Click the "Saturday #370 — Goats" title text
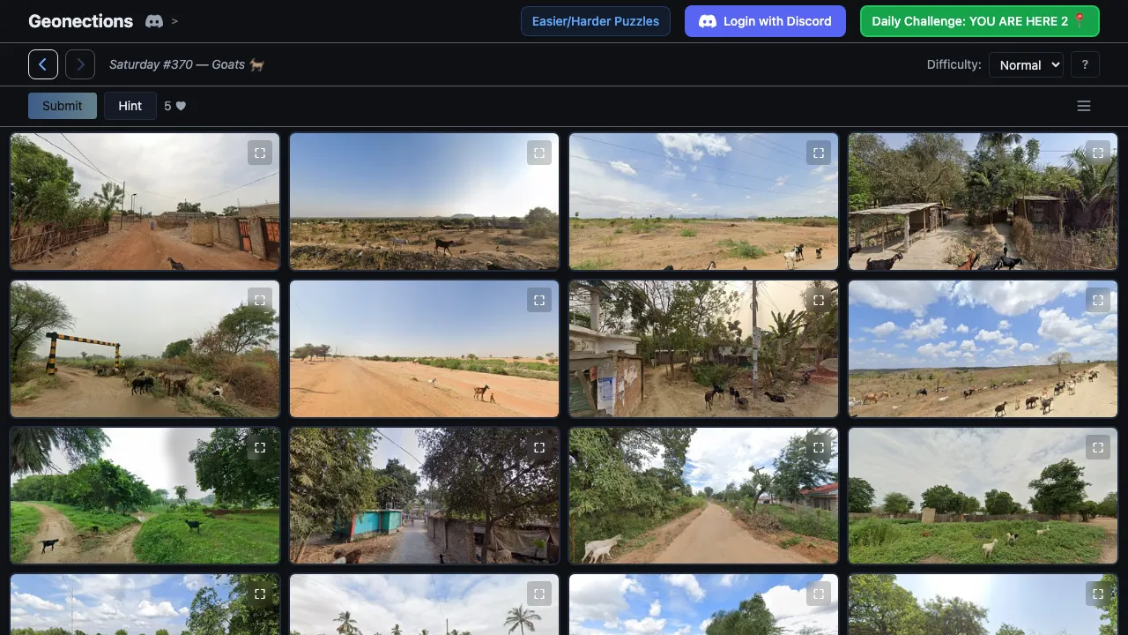The height and width of the screenshot is (635, 1128). click(187, 64)
